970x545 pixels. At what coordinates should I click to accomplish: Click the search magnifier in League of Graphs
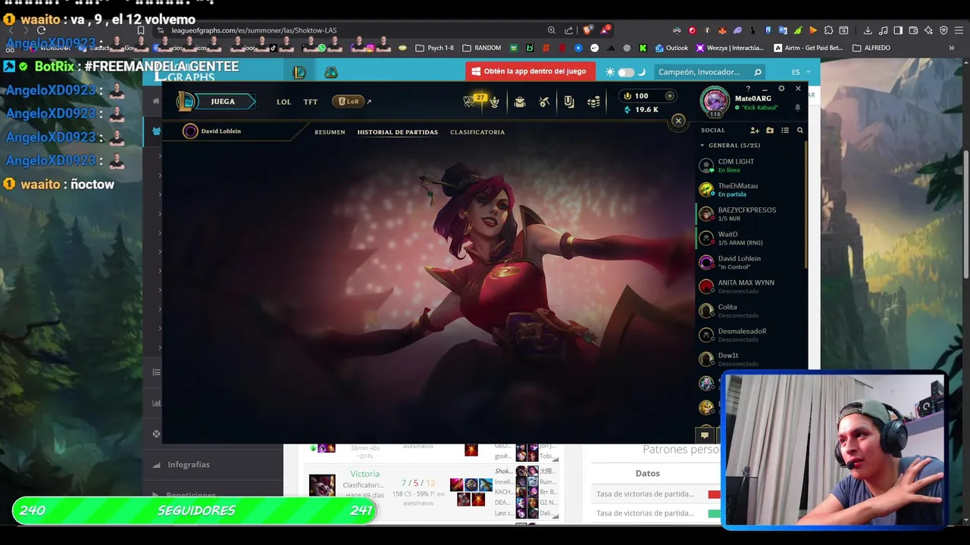point(757,72)
